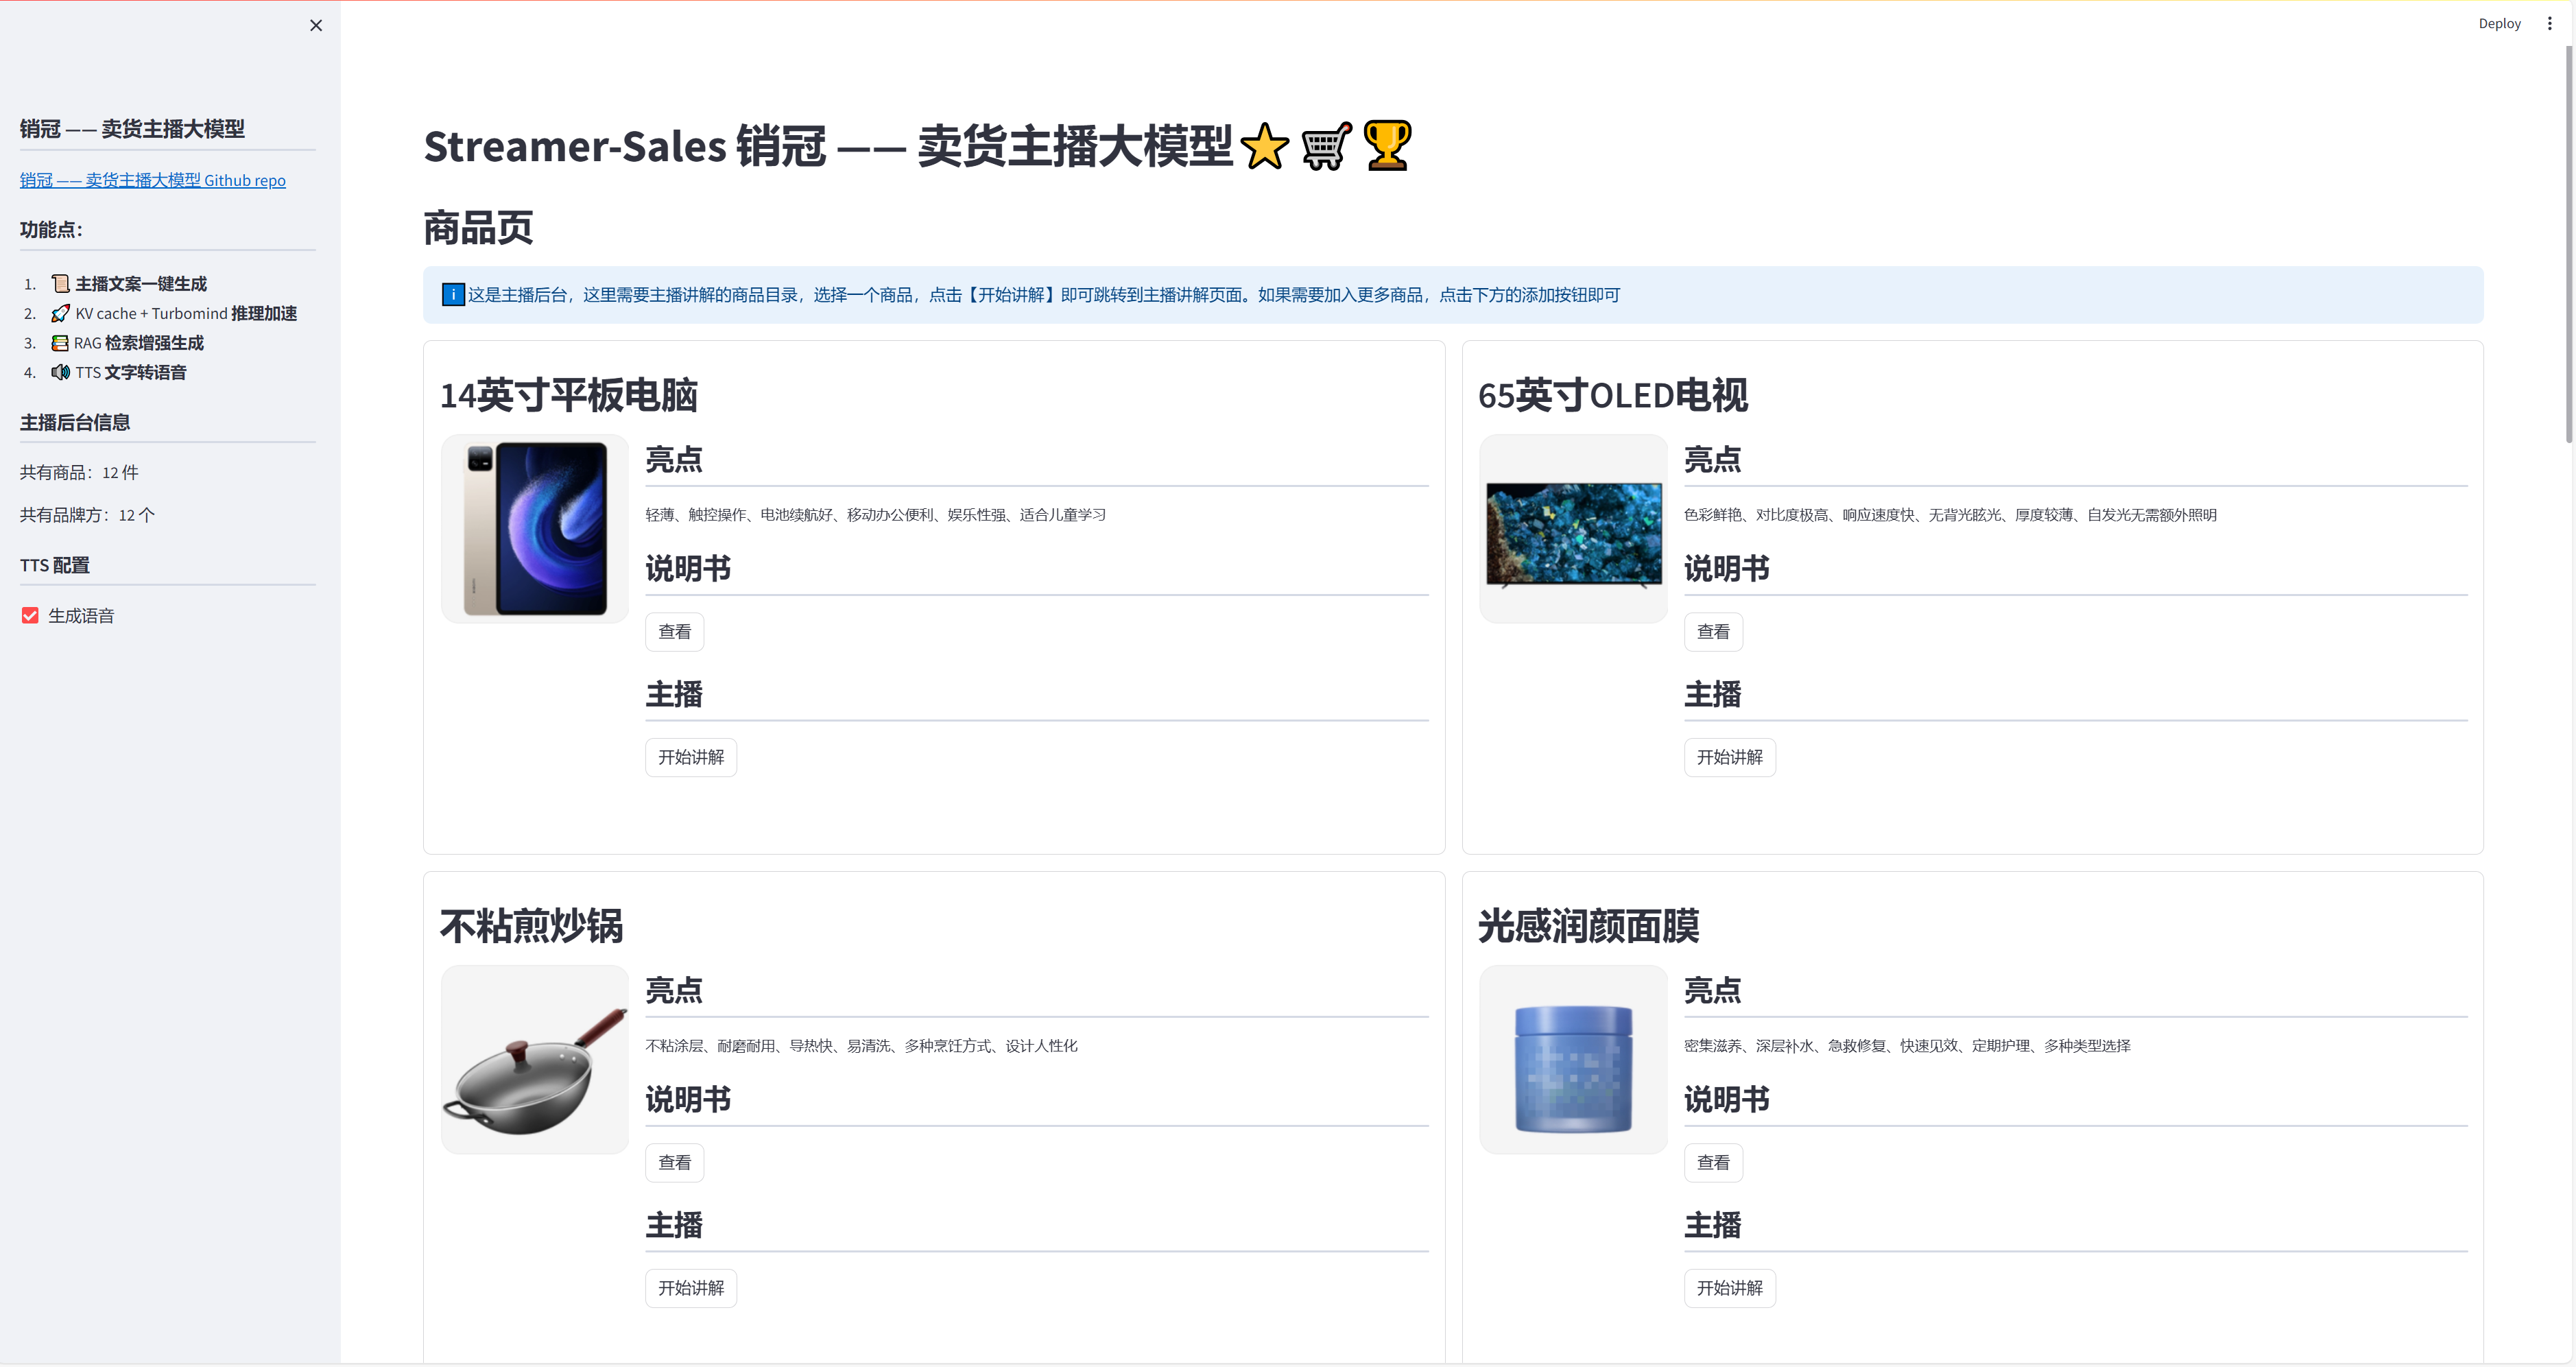Click the OLED TV product thumbnail
This screenshot has width=2576, height=1367.
[1573, 533]
